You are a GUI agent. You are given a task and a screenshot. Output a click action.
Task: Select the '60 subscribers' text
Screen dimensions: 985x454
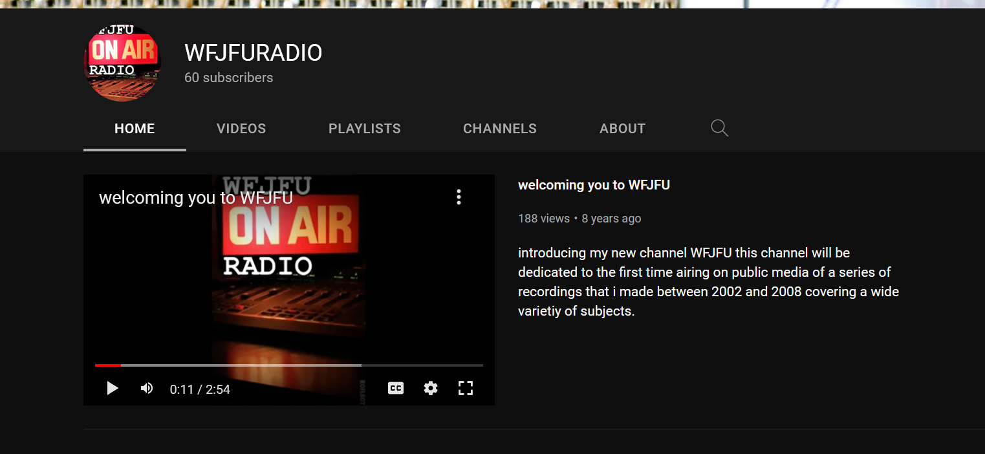(229, 78)
